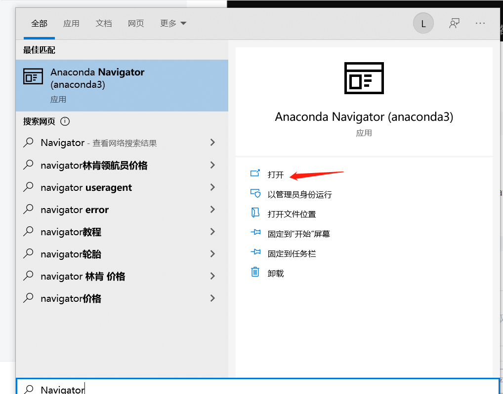
Task: Expand the arrow for navigator 林肯 价格
Action: [x=212, y=276]
